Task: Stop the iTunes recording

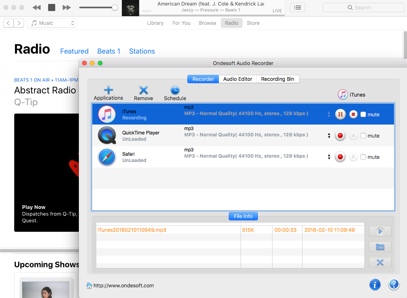Action: (x=353, y=114)
